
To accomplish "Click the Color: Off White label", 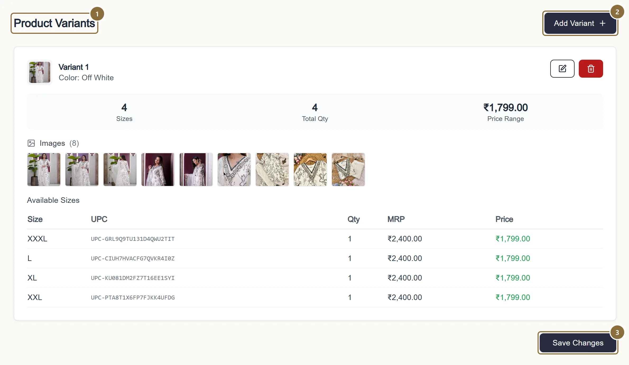I will point(86,78).
